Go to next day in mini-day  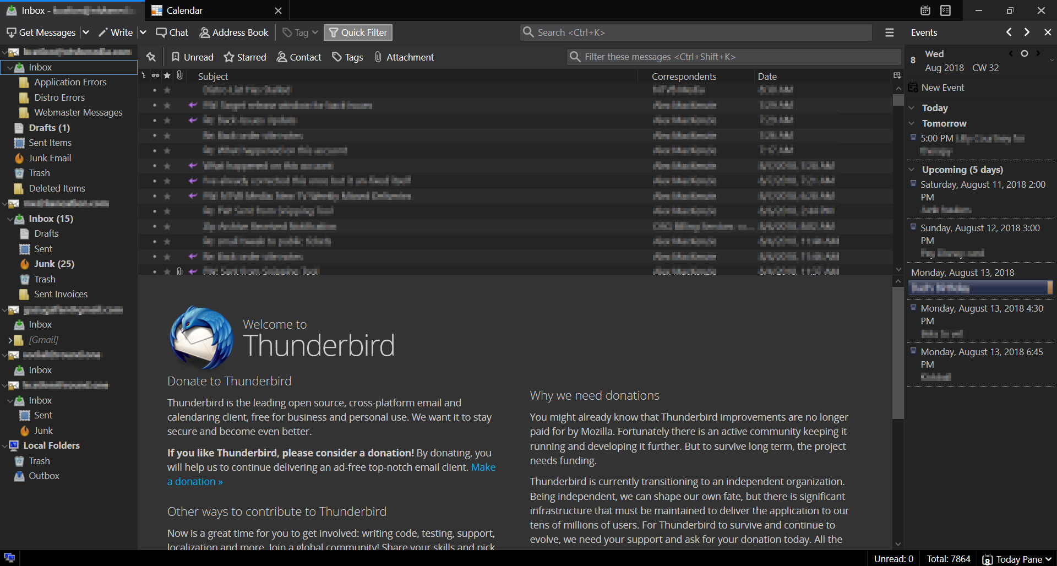(1038, 53)
